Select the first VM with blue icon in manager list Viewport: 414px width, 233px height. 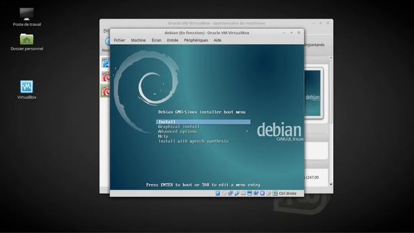pyautogui.click(x=106, y=63)
